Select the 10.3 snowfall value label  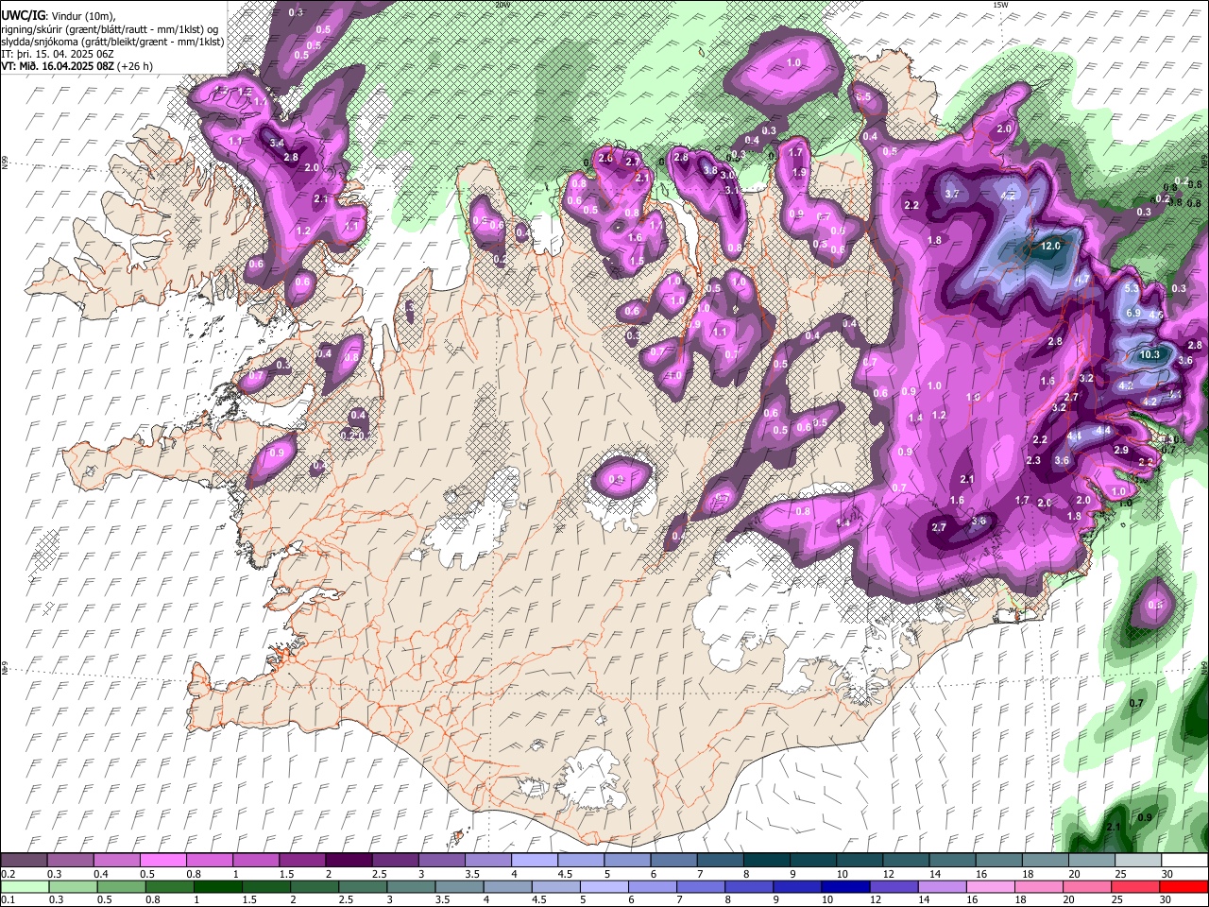pos(1149,355)
